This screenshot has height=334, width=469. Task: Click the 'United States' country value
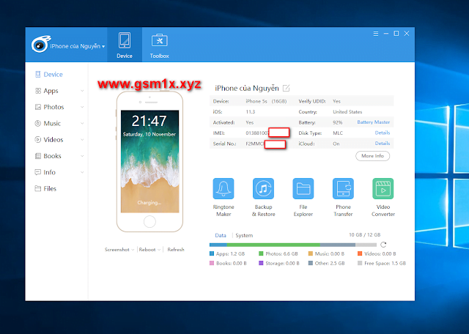coord(347,111)
